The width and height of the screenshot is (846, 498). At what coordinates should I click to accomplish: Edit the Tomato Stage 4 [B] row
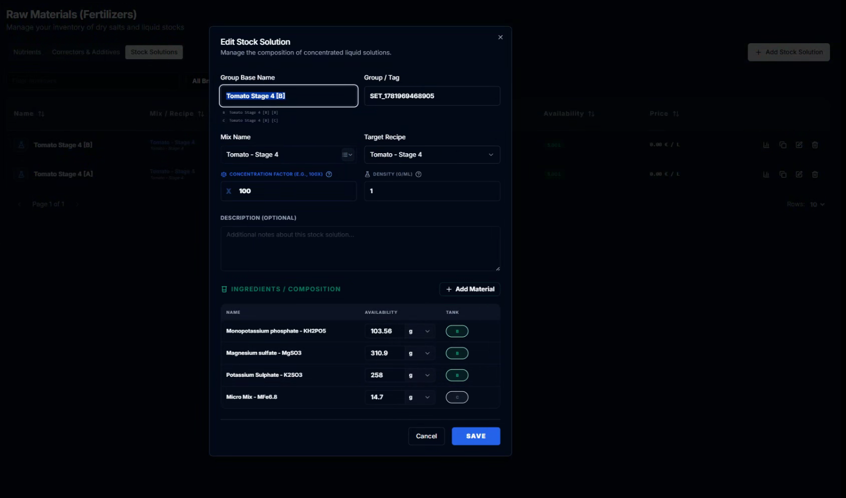click(x=799, y=145)
